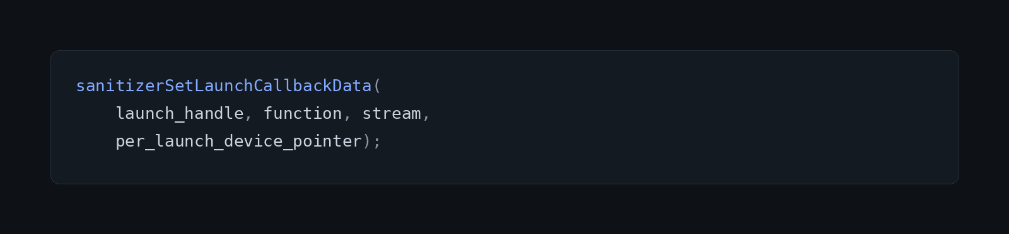Place cursor on "Callback" in the function name
1009x234 pixels.
[293, 86]
